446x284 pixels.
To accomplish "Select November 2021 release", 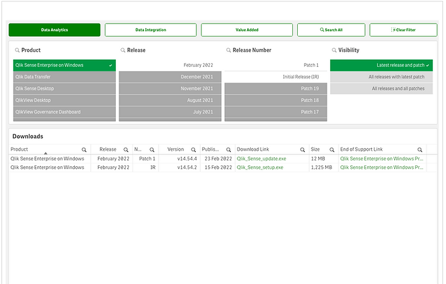I will (170, 89).
